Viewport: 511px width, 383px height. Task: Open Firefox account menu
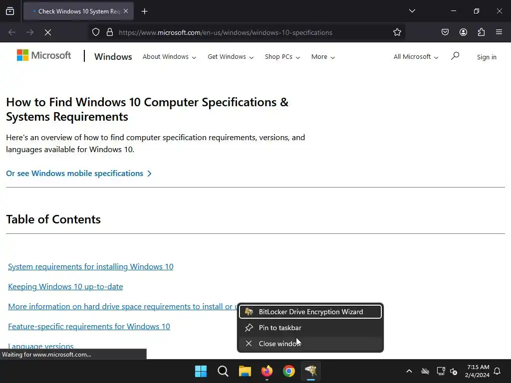(463, 32)
